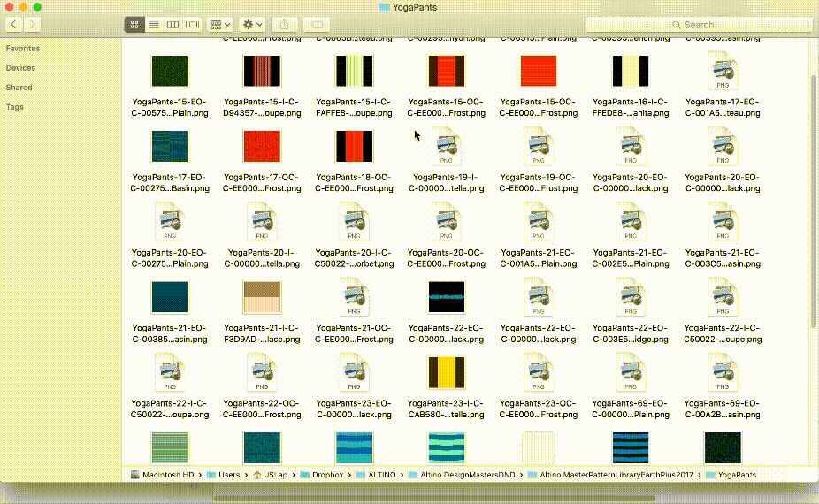Select the YogaPants-22-EO-C-003E5 idge.png file icon
819x504 pixels.
coord(631,297)
